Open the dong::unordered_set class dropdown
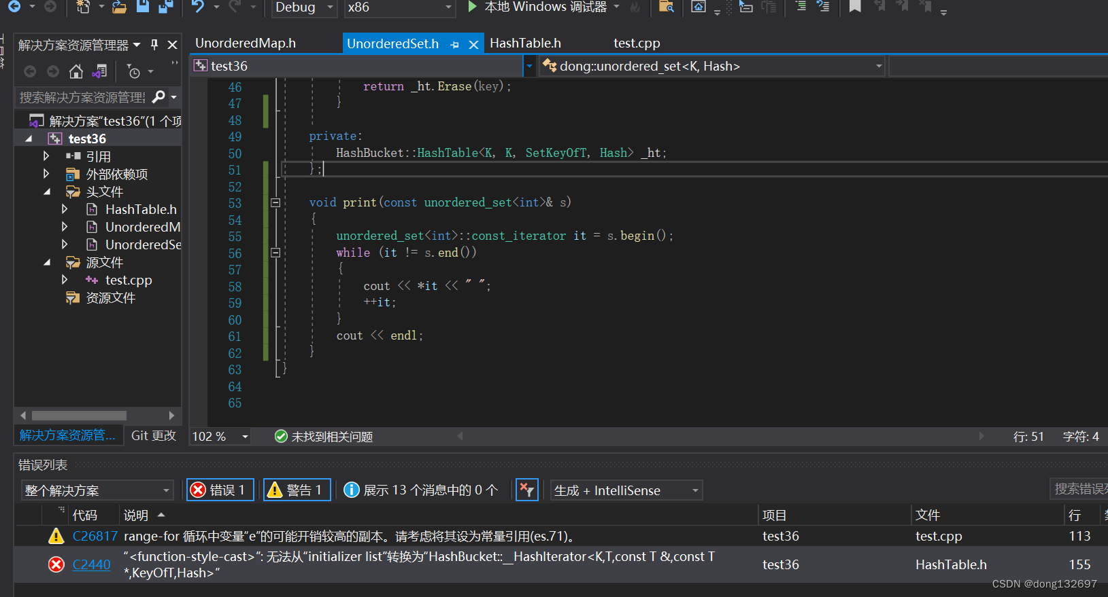The image size is (1108, 597). (x=878, y=66)
